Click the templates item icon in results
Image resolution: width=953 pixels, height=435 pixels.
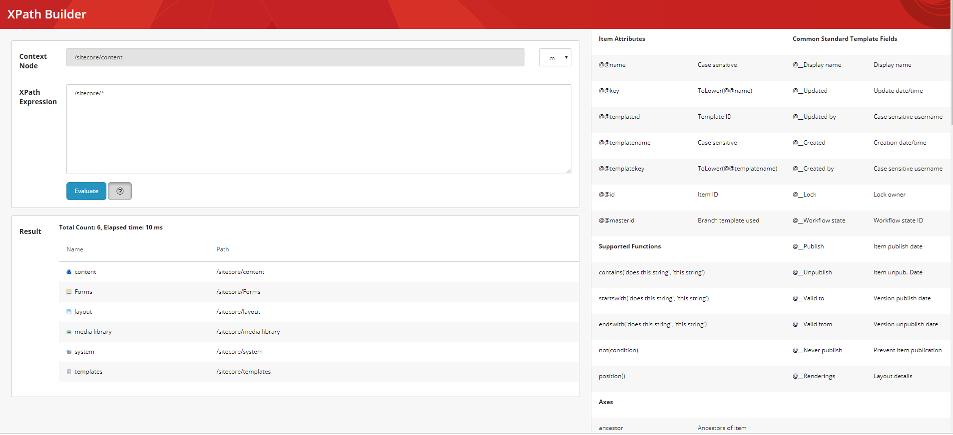69,372
